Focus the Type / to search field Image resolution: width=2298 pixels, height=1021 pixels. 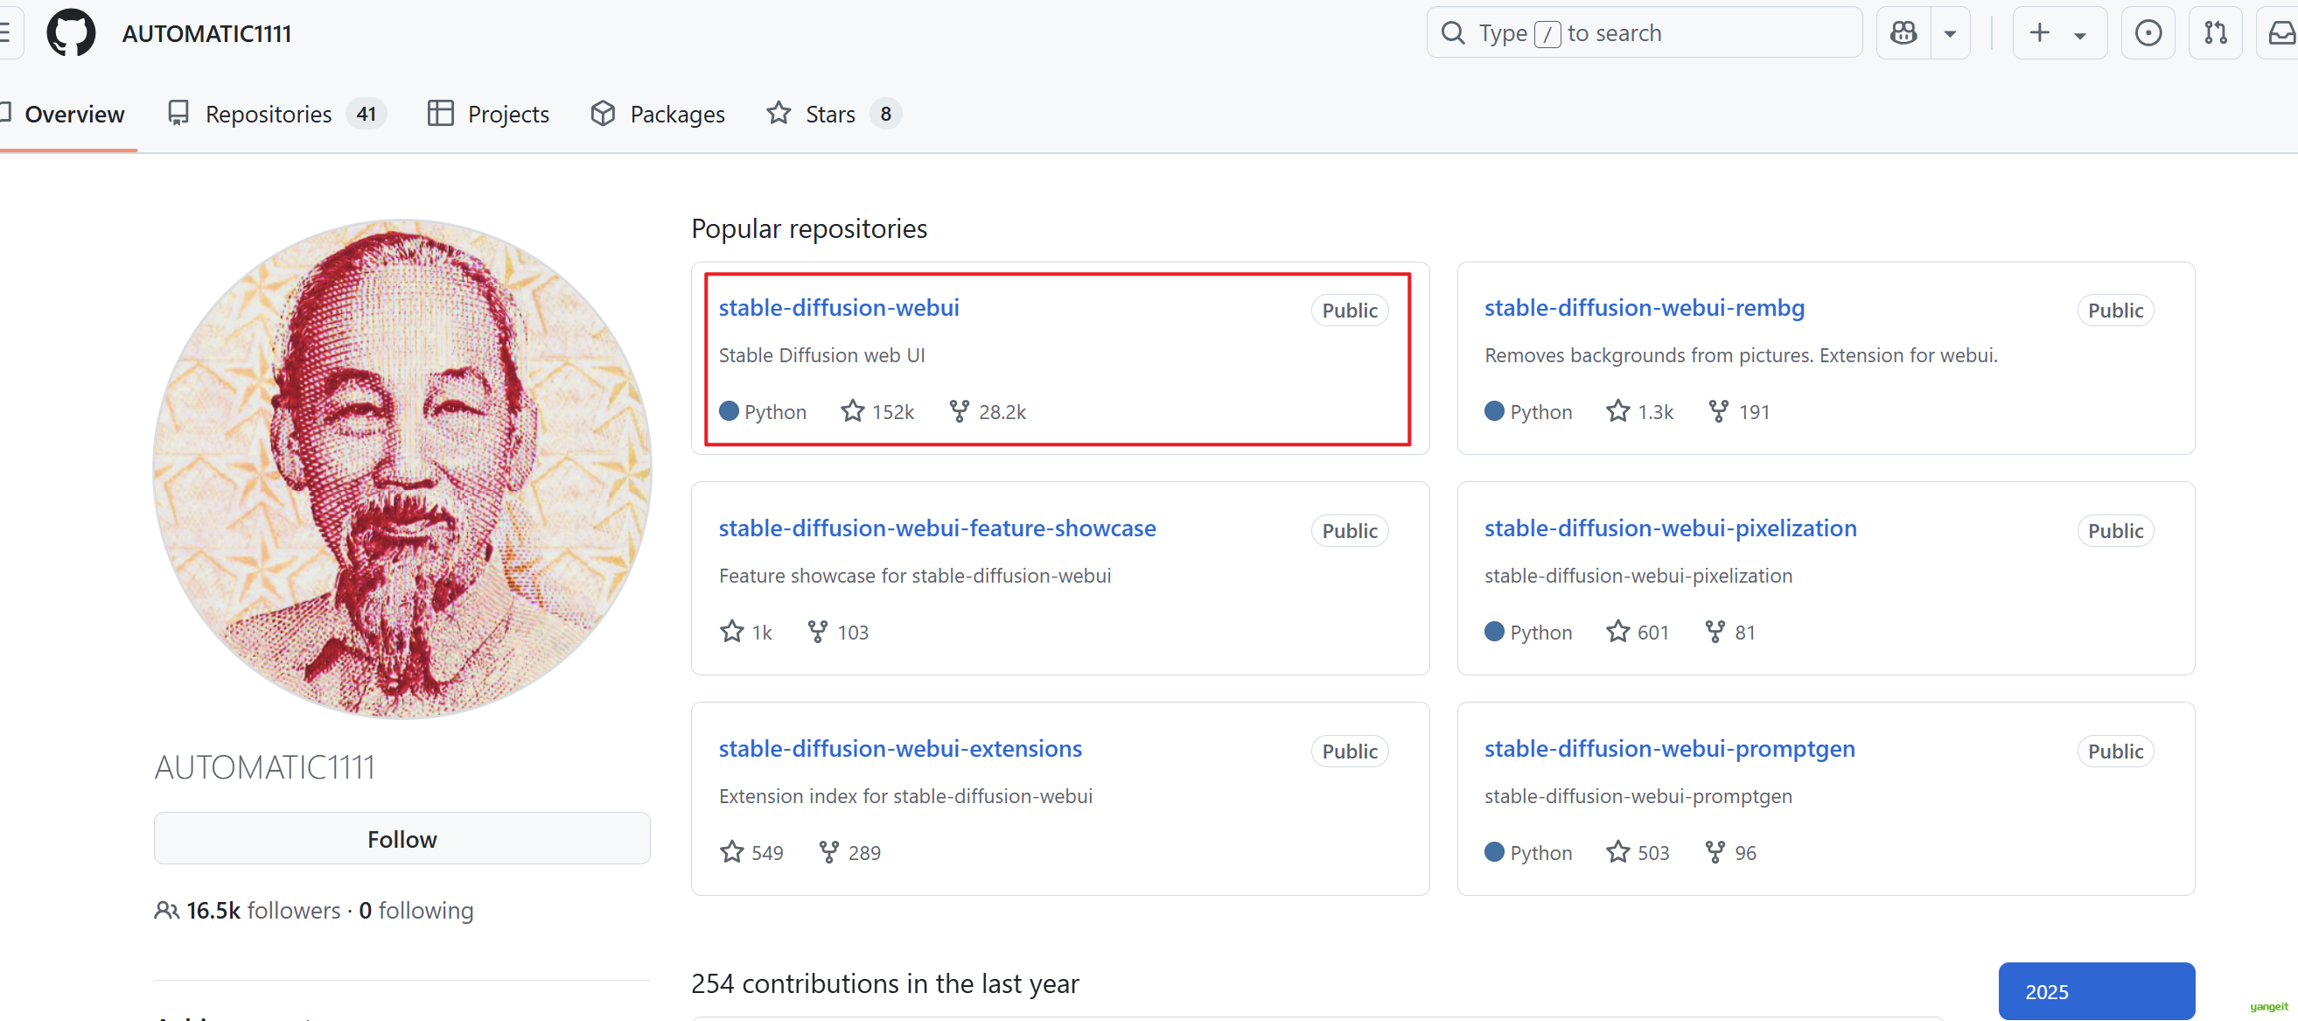click(x=1644, y=33)
